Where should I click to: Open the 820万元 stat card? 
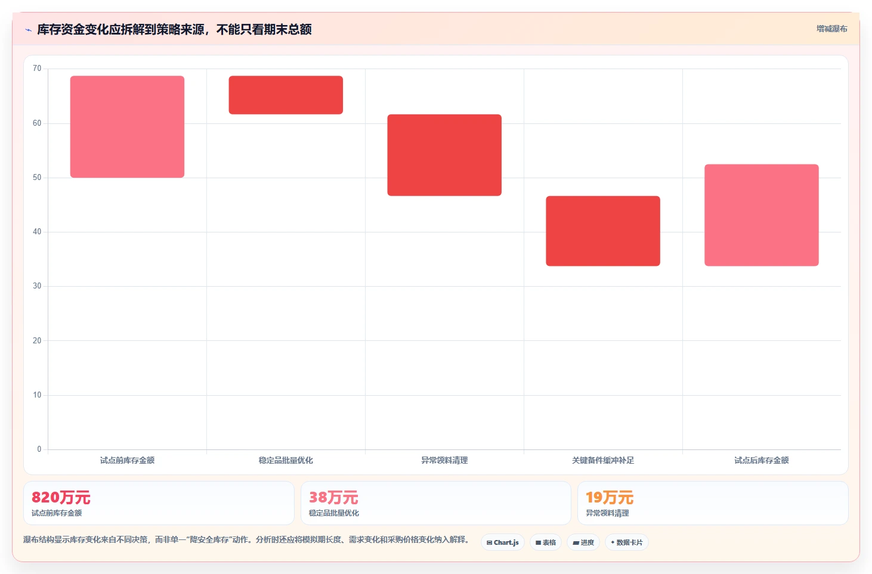(x=159, y=503)
